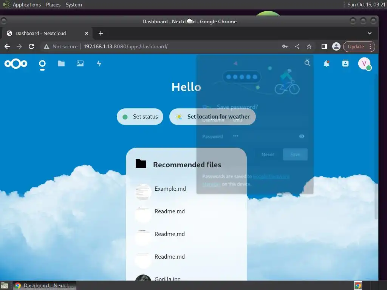Click the address bar URL
Screen dimensions: 387x290
coord(125,46)
